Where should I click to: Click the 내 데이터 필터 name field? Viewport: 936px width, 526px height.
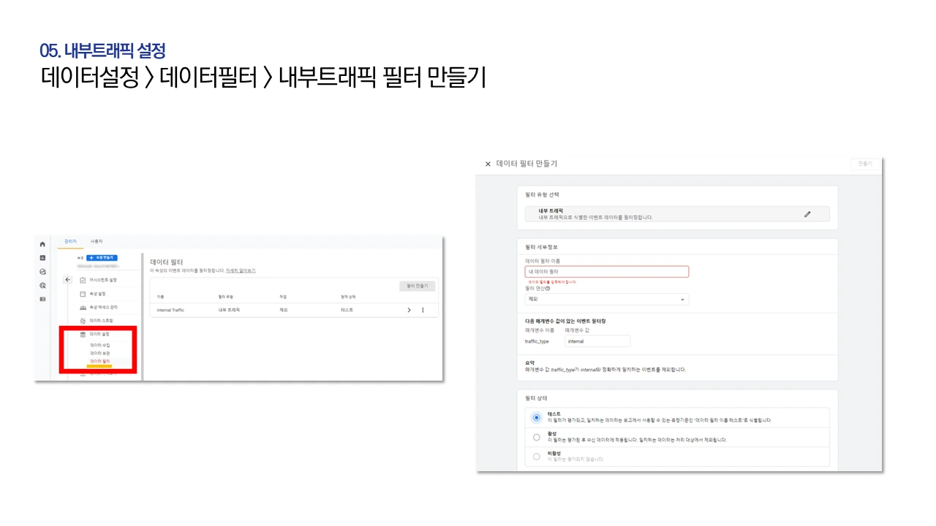click(x=607, y=271)
